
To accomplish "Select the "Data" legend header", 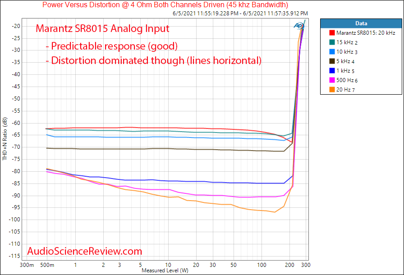I will tap(361, 23).
